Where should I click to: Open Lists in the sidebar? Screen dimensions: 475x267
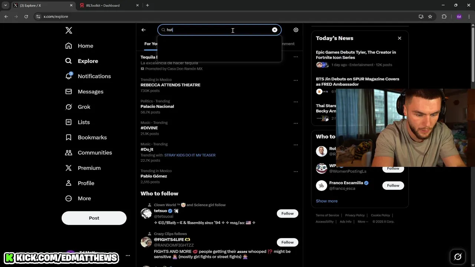pyautogui.click(x=78, y=122)
